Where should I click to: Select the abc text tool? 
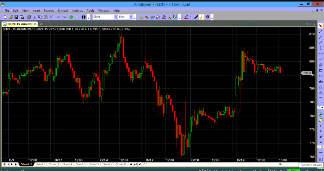(321, 81)
